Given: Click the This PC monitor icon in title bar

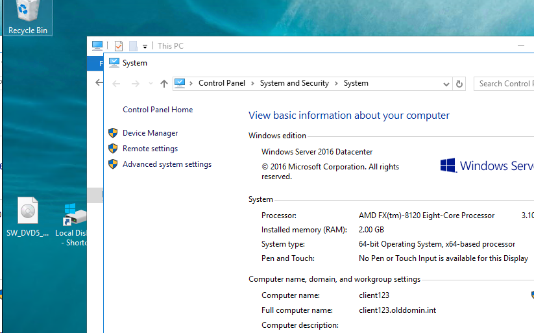Looking at the screenshot, I should click(97, 45).
